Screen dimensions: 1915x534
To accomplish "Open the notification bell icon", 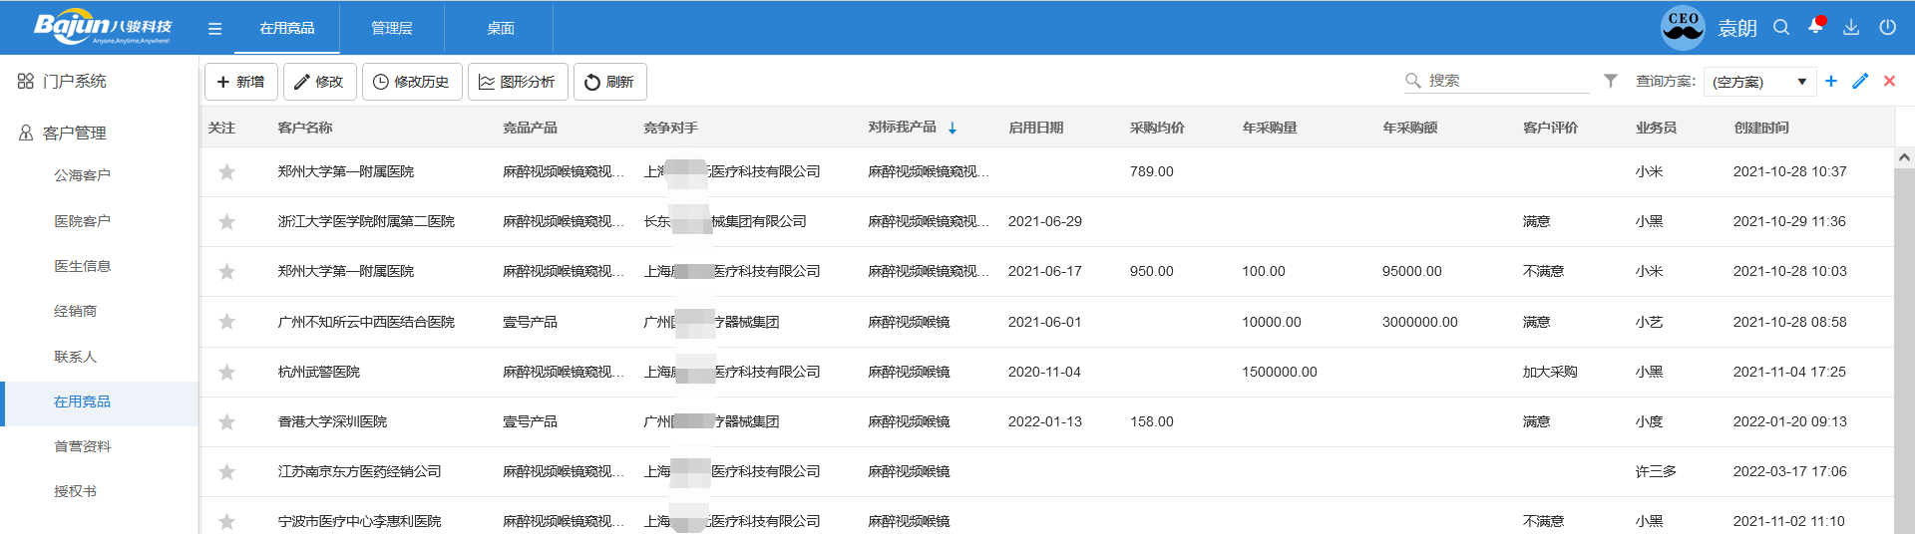I will coord(1815,27).
